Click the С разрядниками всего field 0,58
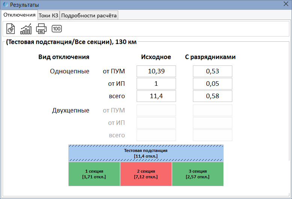 pos(212,96)
